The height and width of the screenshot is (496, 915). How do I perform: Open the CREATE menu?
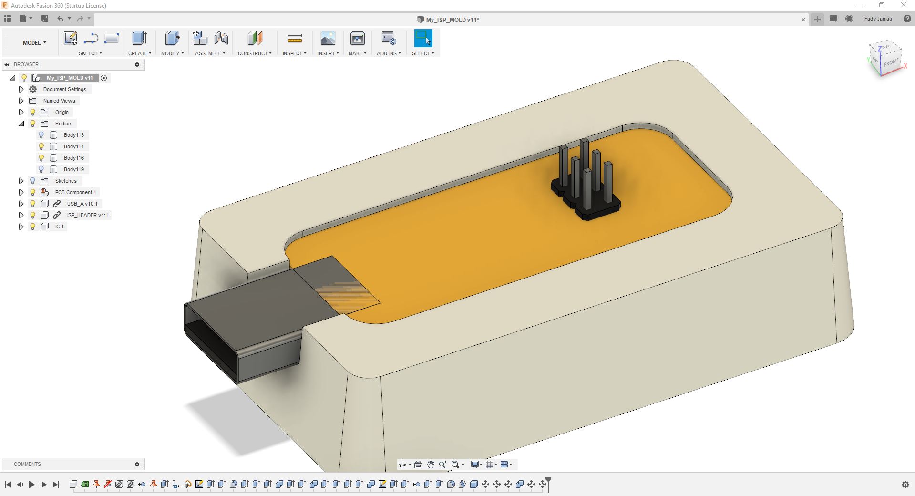tap(140, 53)
